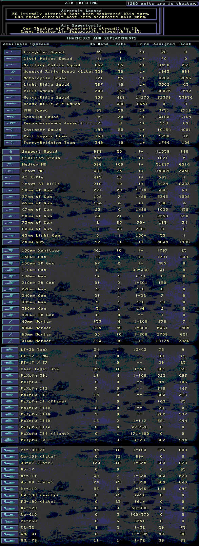Select the Assault Squad icon
Screen dimensions: 199x547
[x=13, y=117]
